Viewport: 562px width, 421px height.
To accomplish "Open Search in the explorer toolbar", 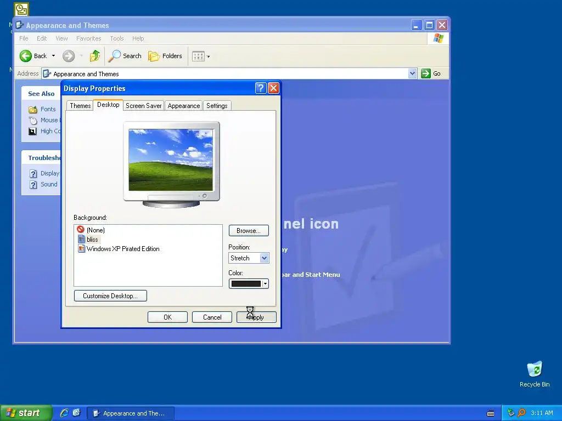I will click(x=125, y=56).
